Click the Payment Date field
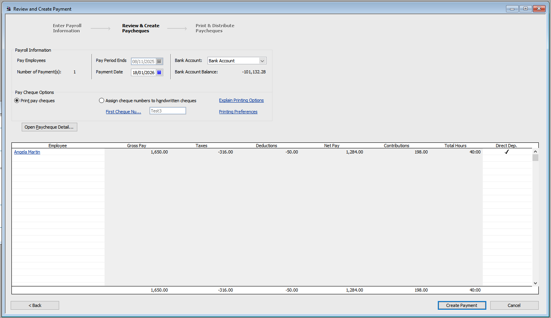This screenshot has height=318, width=551. coord(144,73)
